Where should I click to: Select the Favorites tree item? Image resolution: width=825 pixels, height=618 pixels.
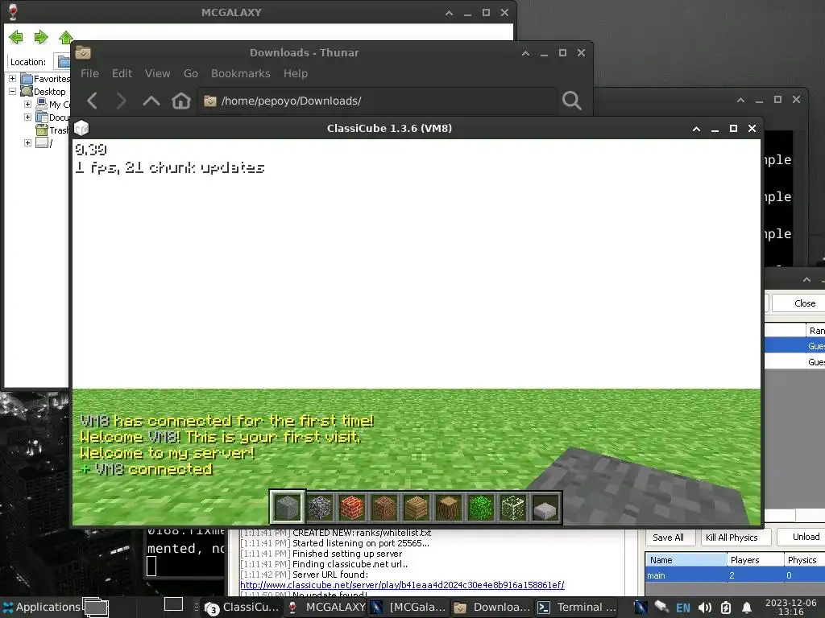click(x=46, y=78)
